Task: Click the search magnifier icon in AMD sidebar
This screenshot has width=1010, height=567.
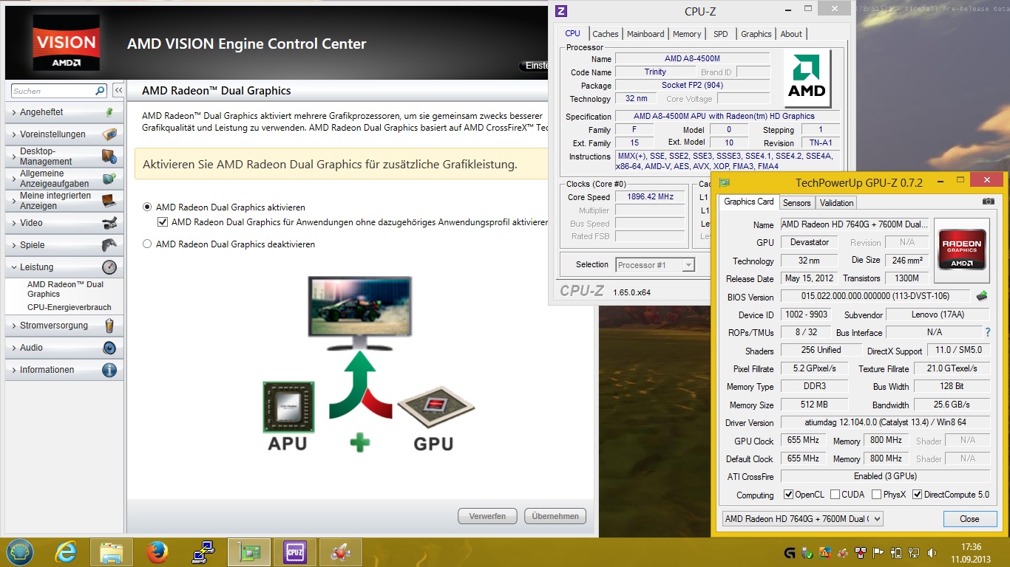Action: click(101, 91)
